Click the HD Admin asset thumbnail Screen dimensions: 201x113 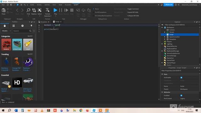click(x=17, y=82)
